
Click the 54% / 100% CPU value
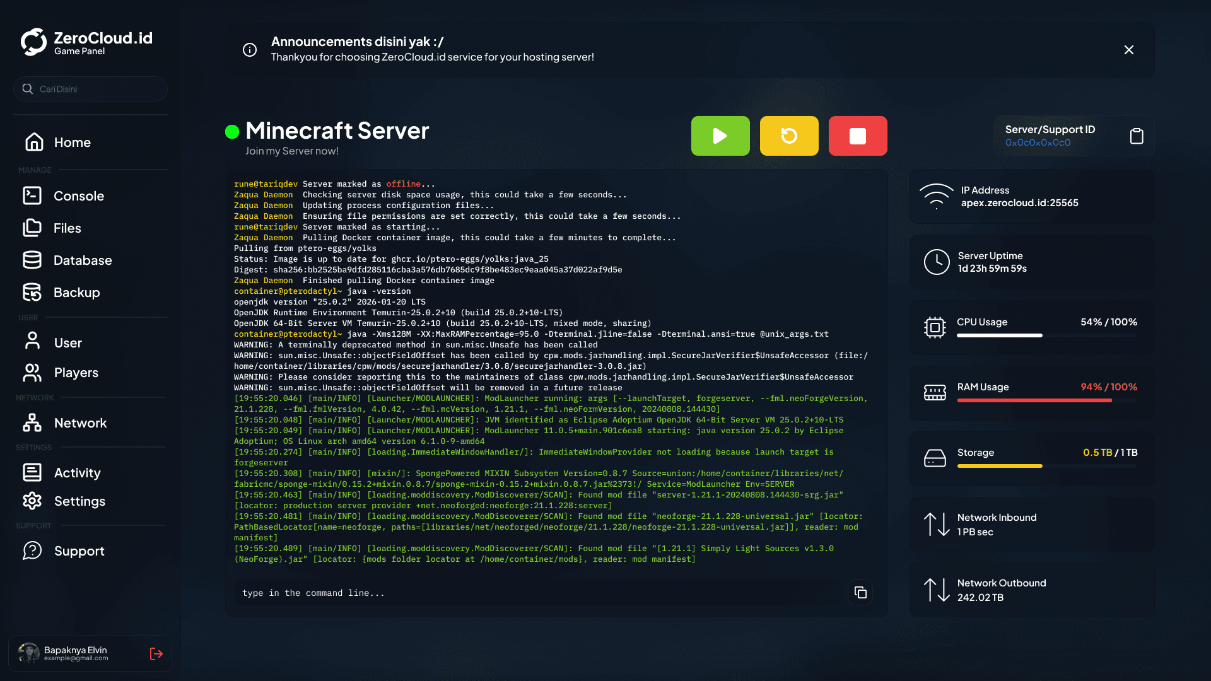click(1109, 322)
